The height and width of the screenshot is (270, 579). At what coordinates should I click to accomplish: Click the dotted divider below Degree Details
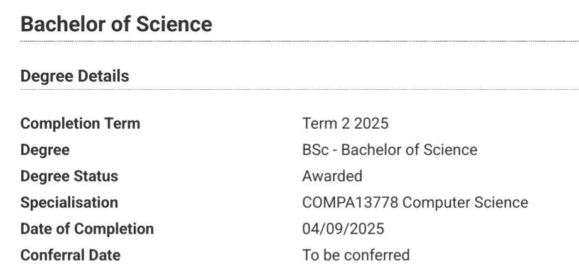(x=299, y=90)
